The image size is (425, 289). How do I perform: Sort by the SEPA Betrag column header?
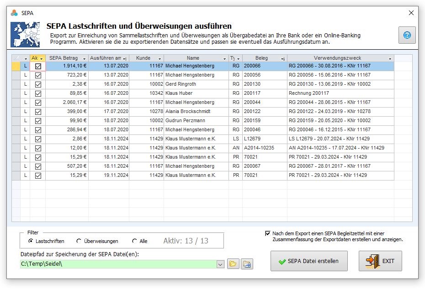coord(64,58)
